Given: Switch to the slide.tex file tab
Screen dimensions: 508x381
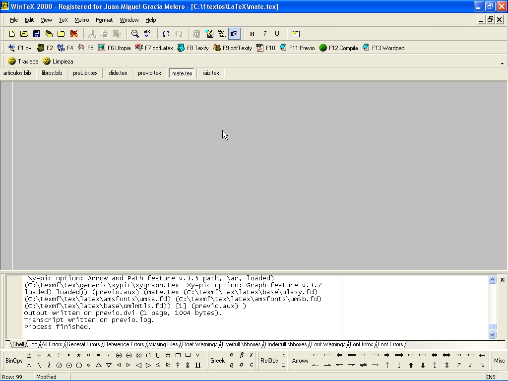Looking at the screenshot, I should (118, 73).
